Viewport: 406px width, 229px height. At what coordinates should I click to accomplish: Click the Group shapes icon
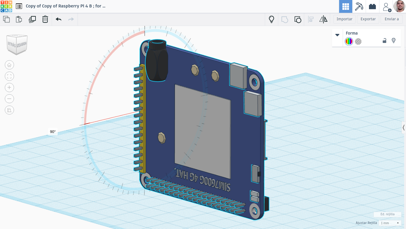pyautogui.click(x=285, y=19)
